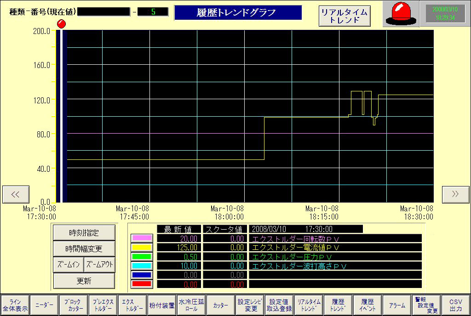
Task: Click the 18:15:00 time axis label
Action: (324, 216)
